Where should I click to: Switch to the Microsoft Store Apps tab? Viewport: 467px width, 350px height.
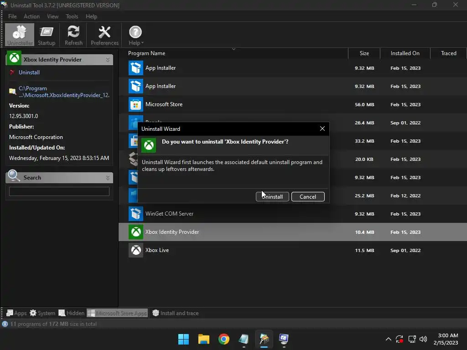117,313
